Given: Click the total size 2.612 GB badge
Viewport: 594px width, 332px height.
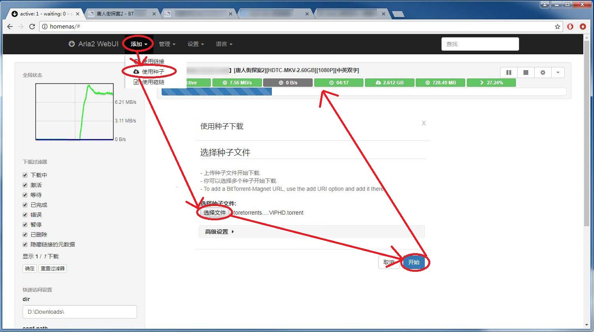Looking at the screenshot, I should coord(390,83).
